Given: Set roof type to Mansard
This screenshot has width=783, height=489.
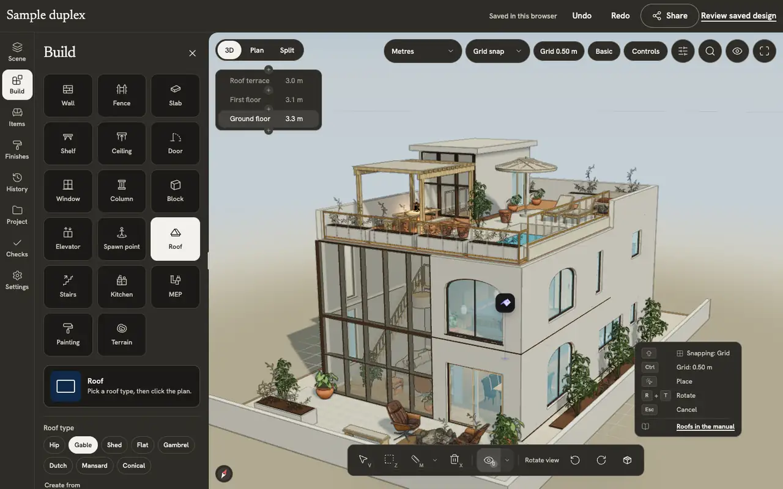Looking at the screenshot, I should (95, 466).
